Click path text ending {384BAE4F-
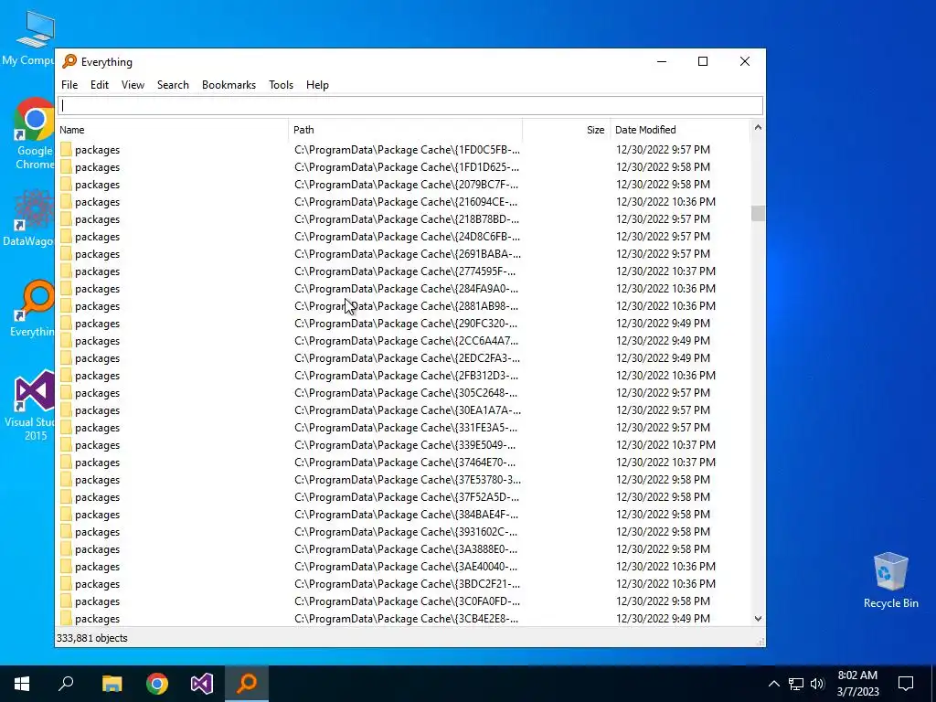Viewport: 936px width, 702px height. (406, 514)
